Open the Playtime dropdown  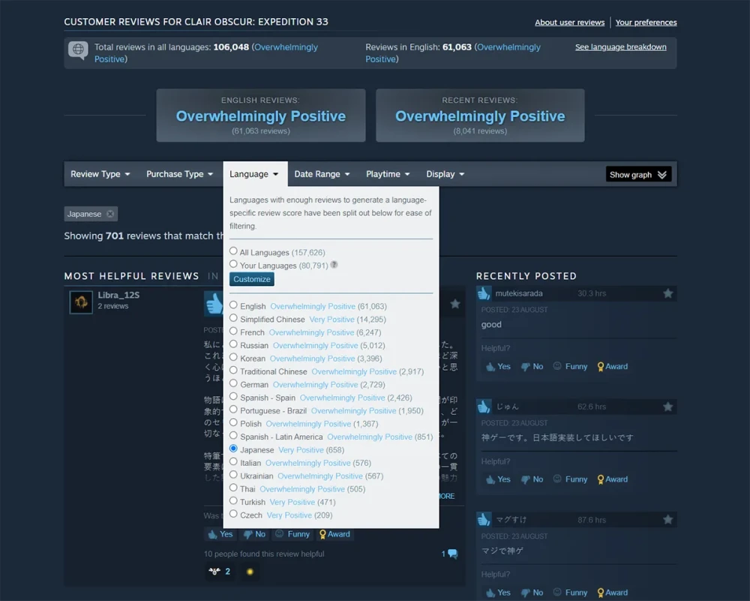tap(388, 174)
